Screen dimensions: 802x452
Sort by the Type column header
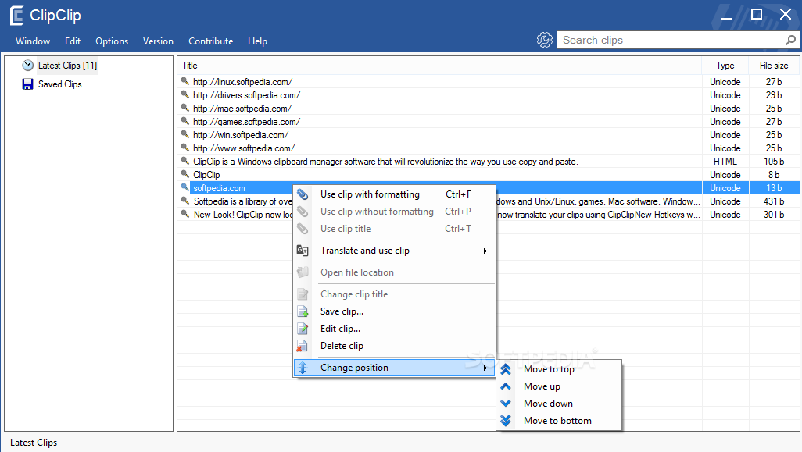(x=725, y=66)
